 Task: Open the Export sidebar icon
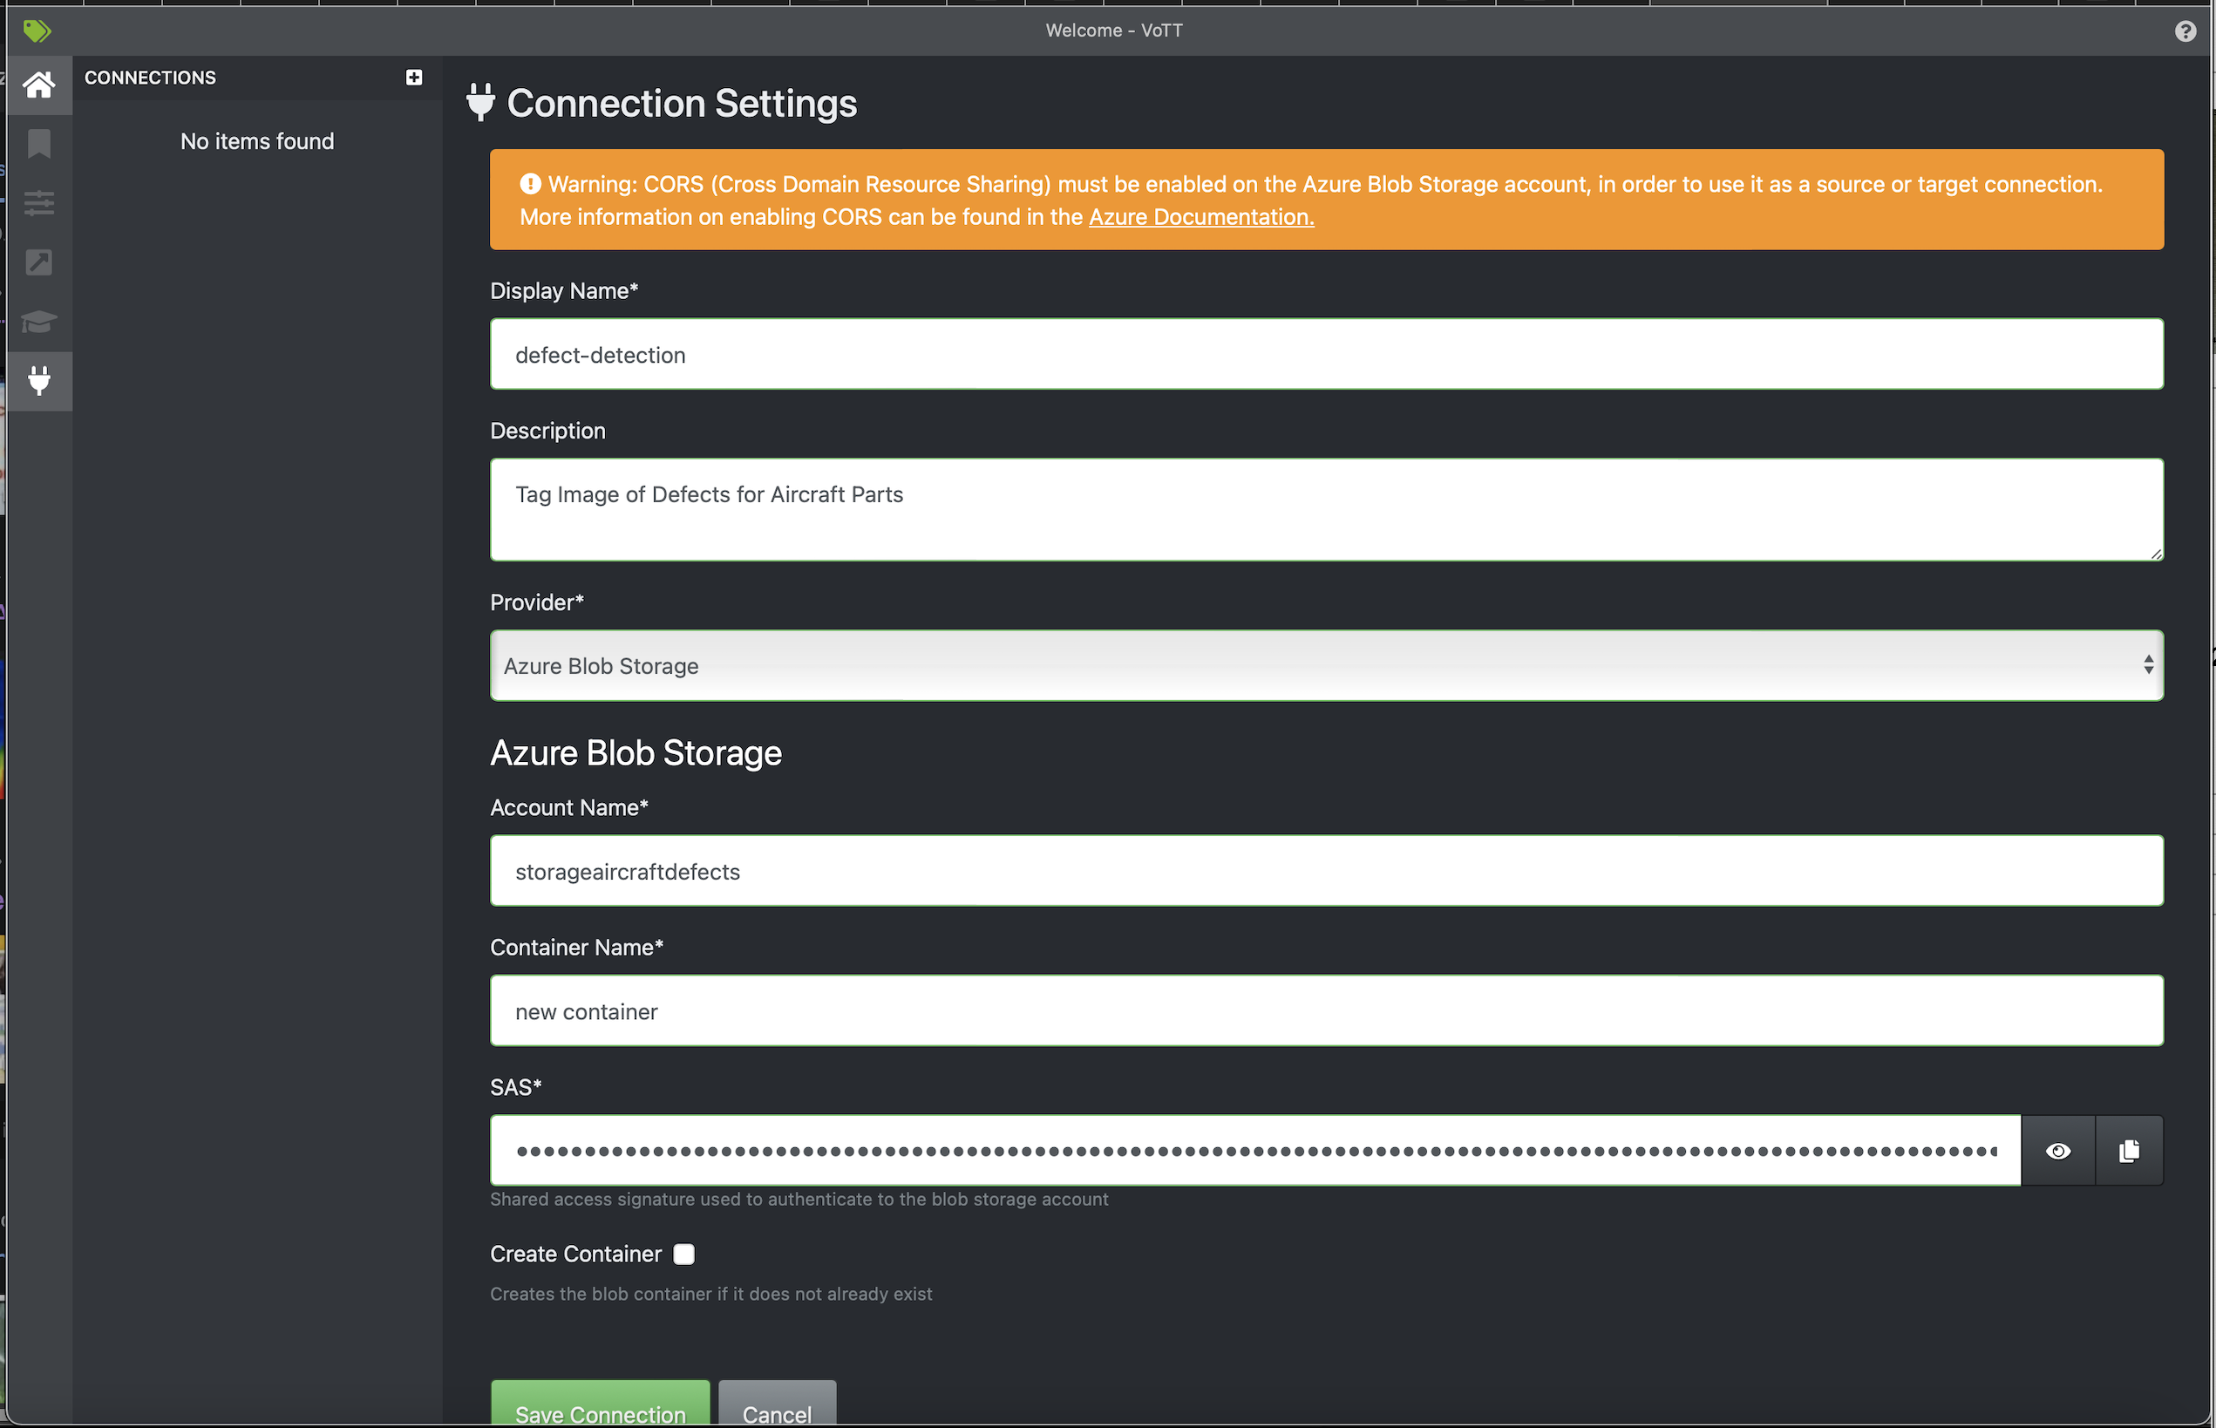pyautogui.click(x=39, y=262)
